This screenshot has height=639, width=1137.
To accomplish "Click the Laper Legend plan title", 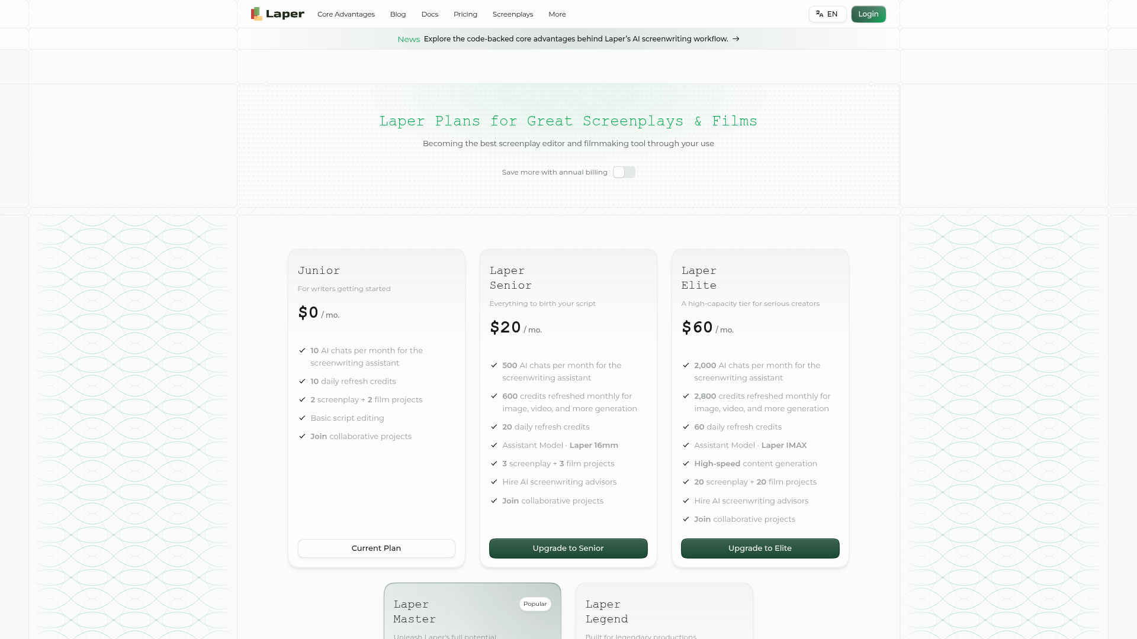I will (x=607, y=612).
